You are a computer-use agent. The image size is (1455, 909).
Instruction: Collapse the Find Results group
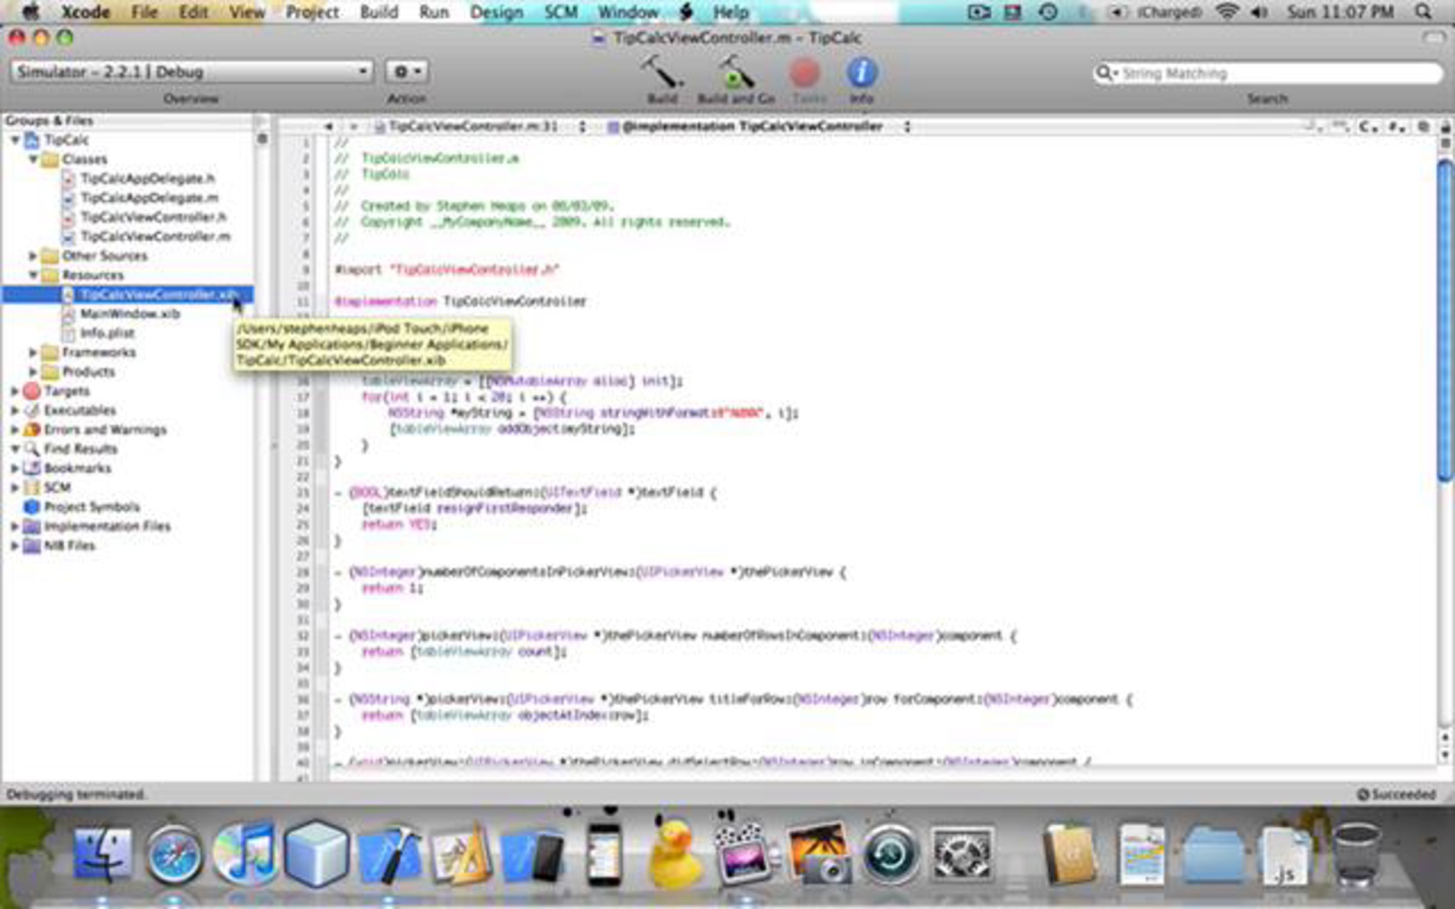click(16, 449)
